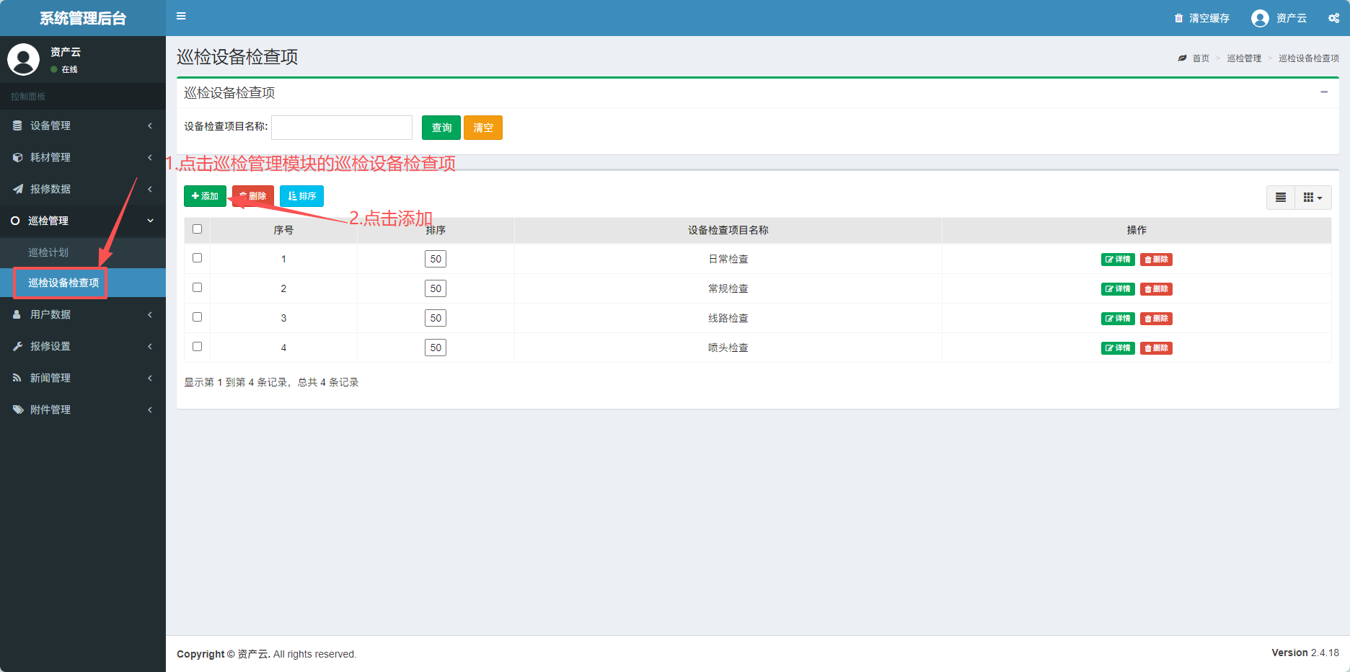Click the red 删除 button for 日常检查 row
The height and width of the screenshot is (672, 1350).
click(x=1156, y=260)
